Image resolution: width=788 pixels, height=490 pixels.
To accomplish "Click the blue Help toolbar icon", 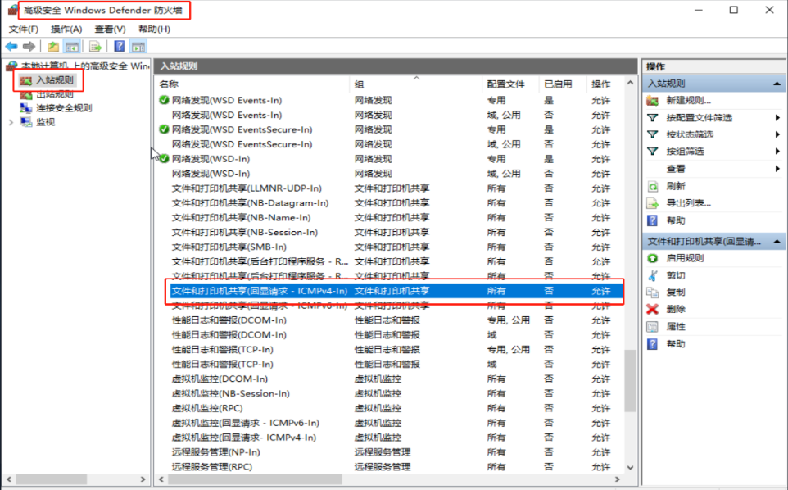I will tap(119, 46).
